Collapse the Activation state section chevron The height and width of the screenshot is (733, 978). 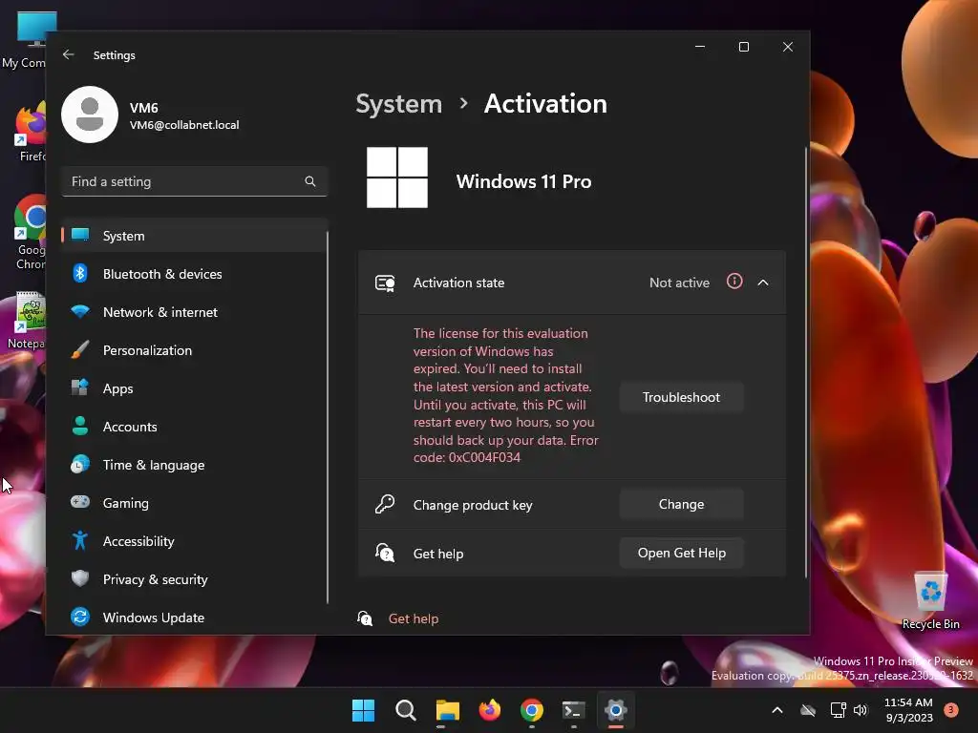tap(763, 283)
